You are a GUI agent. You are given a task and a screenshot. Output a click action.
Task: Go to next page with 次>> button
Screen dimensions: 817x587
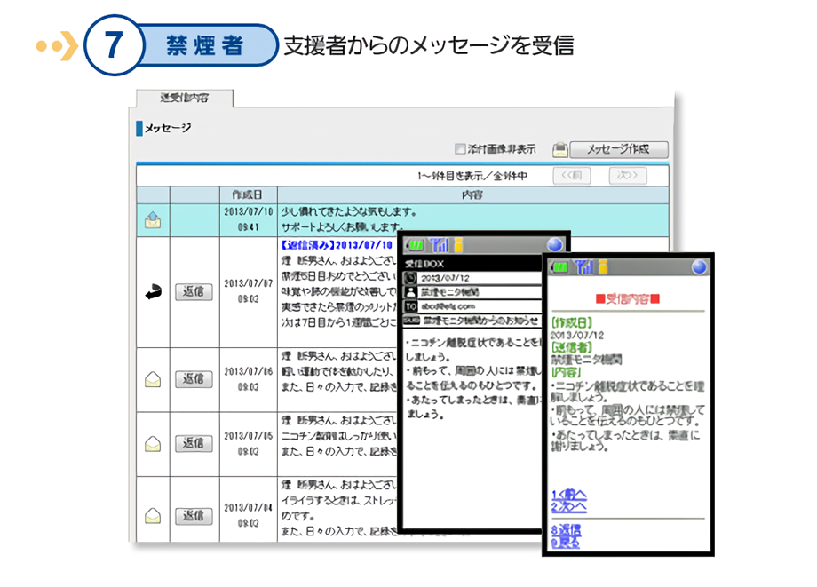coord(627,176)
